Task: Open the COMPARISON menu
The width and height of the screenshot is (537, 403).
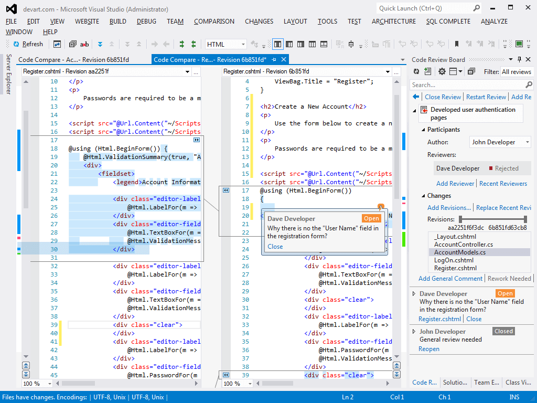Action: pos(214,22)
